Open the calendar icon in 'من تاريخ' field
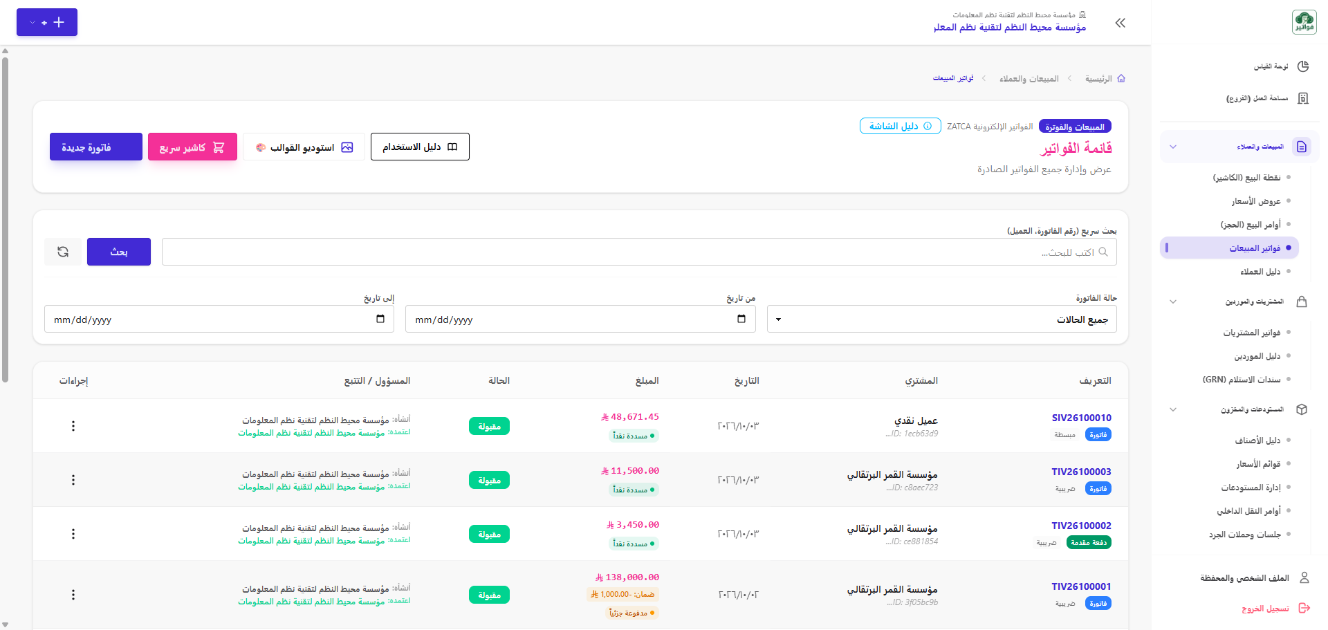The width and height of the screenshot is (1328, 630). (741, 319)
